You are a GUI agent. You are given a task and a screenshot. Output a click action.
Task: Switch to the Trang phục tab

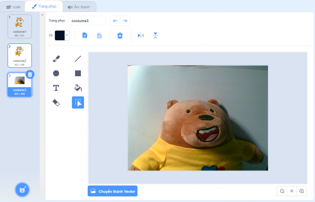click(x=44, y=6)
